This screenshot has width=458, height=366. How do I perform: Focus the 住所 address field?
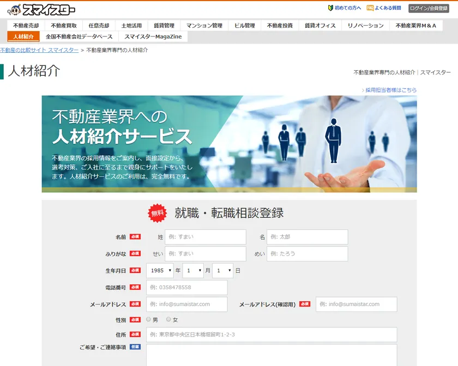[x=272, y=334]
